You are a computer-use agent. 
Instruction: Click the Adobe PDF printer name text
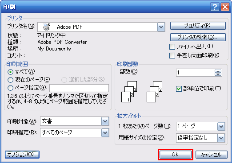[70, 27]
